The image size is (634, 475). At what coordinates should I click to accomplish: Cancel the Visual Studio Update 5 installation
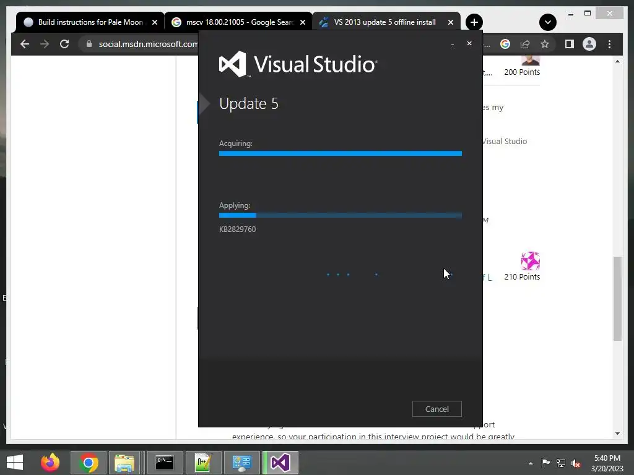tap(436, 409)
